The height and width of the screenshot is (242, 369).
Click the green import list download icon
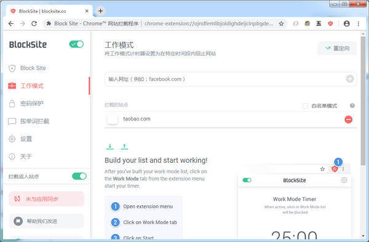[x=109, y=147]
